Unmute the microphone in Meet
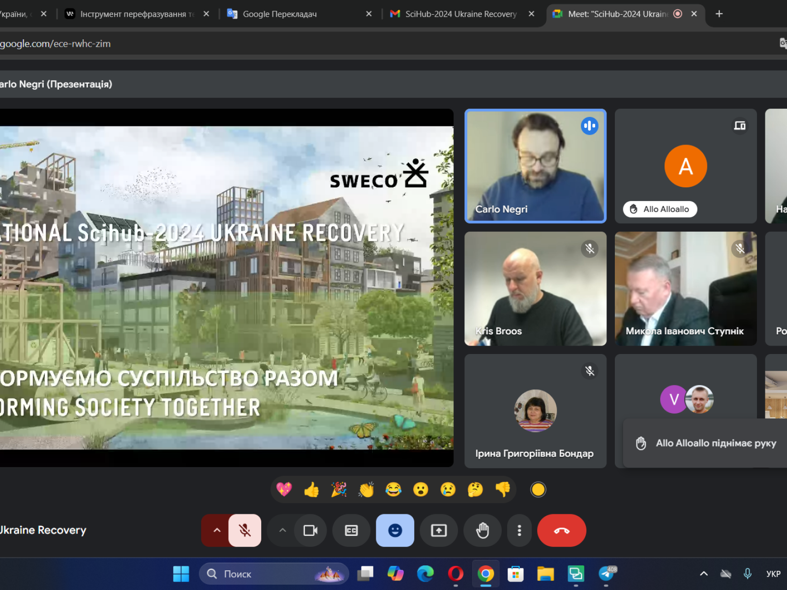 pos(245,531)
